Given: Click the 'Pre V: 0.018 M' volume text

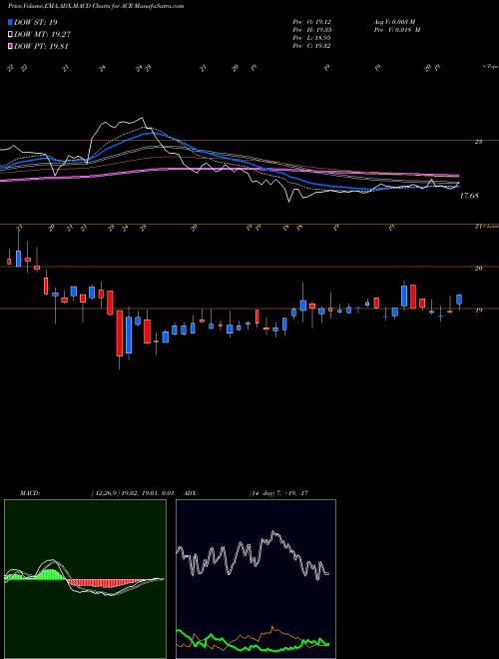Looking at the screenshot, I should [398, 30].
